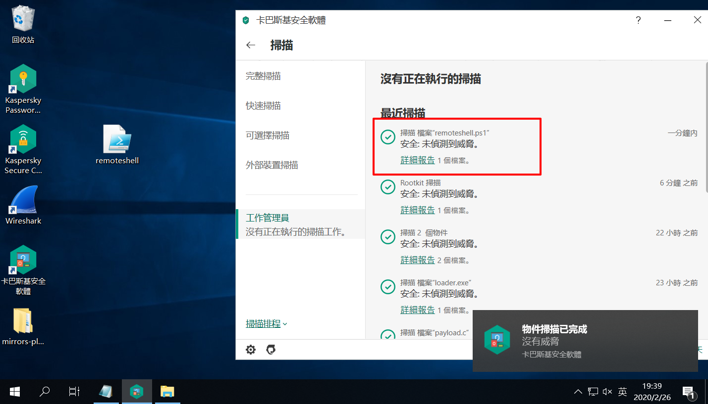Open the mirrors-pl... zipped folder on desktop

23,326
